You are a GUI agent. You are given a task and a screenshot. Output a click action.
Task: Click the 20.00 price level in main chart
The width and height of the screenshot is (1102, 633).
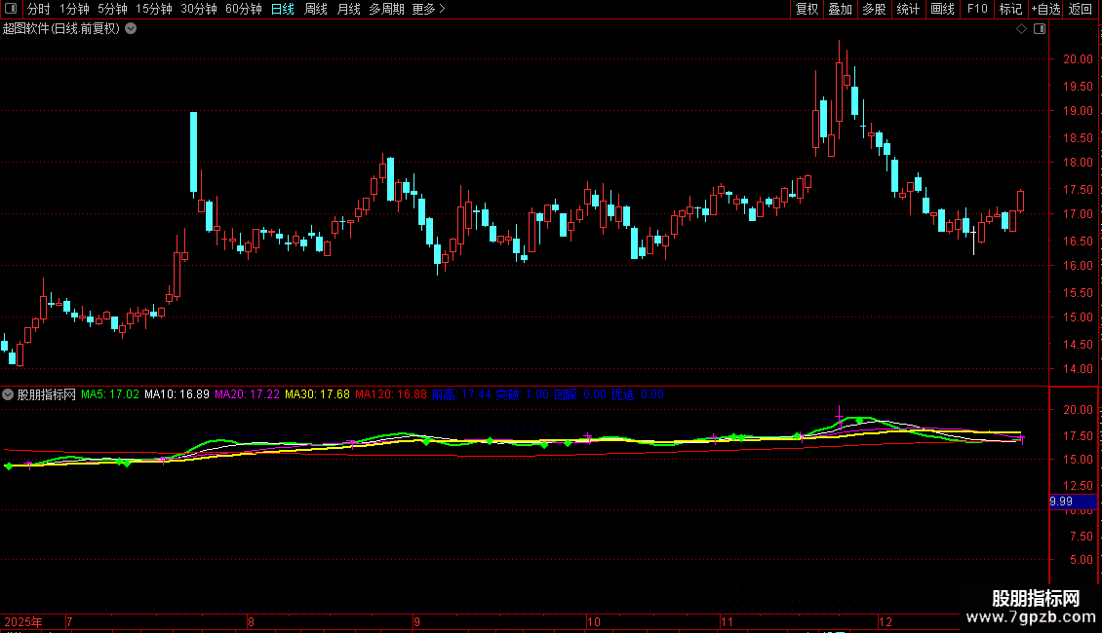(1078, 59)
